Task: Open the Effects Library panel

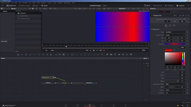Action: pyautogui.click(x=24, y=6)
